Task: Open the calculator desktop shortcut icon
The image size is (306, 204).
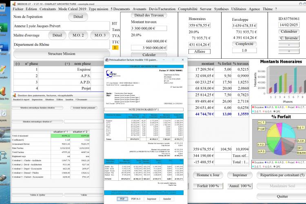Action: 4,178
